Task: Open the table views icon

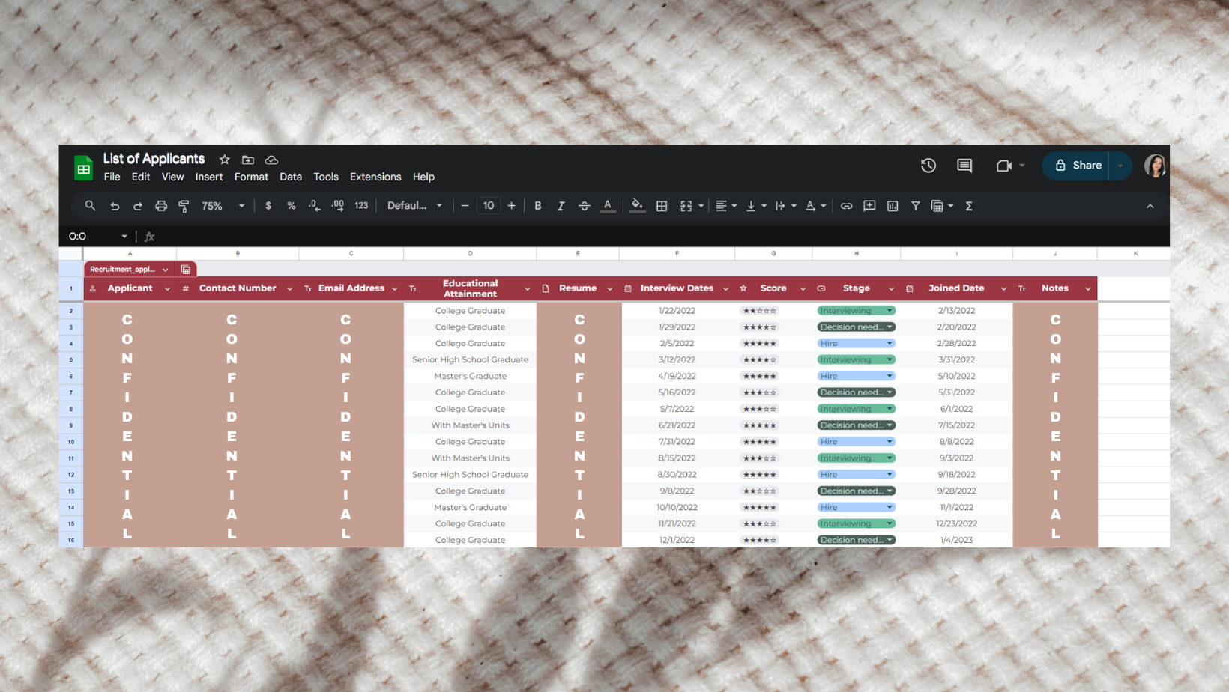Action: tap(941, 206)
